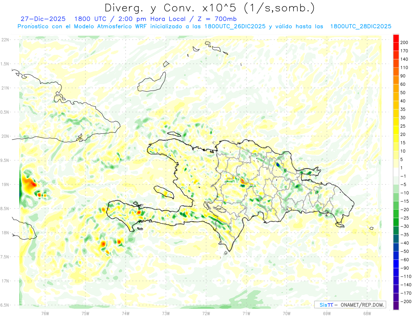Image resolution: width=412 pixels, height=318 pixels.
Task: Click the legend value "-110"
Action: [x=405, y=276]
